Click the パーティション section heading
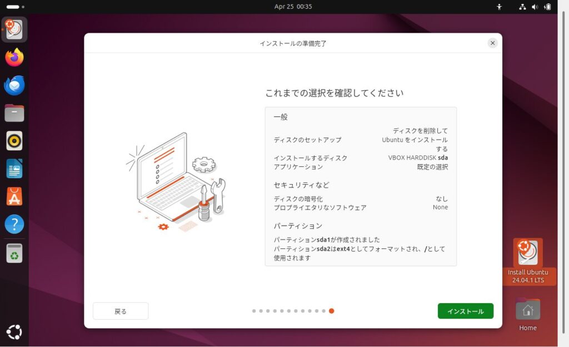The height and width of the screenshot is (347, 569). 298,226
